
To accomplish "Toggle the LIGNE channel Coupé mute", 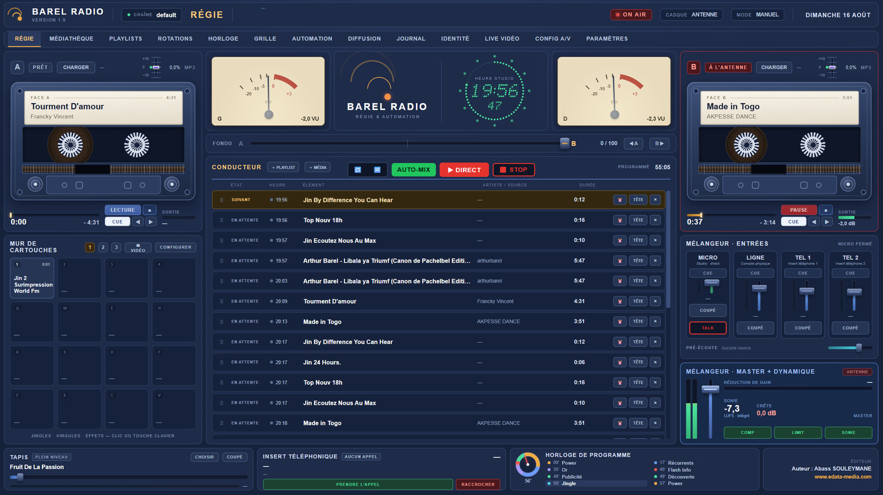I will point(755,328).
